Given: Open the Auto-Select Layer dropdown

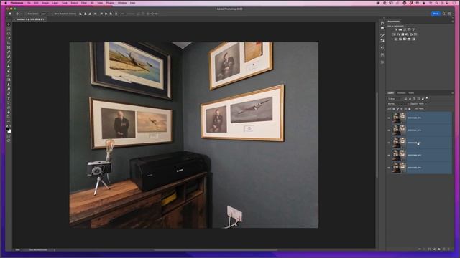Looking at the screenshot, I should 44,14.
